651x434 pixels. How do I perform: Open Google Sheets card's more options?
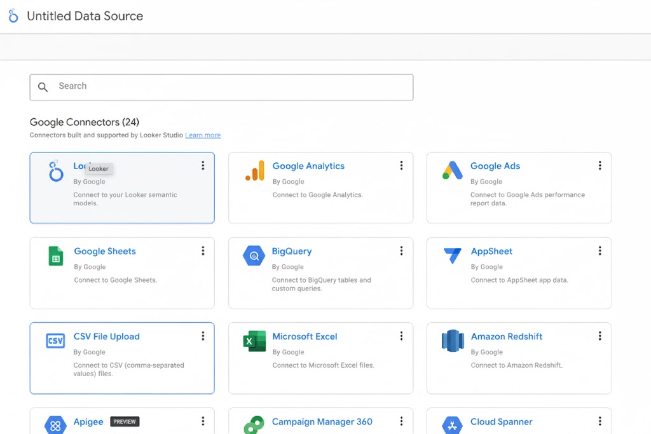pyautogui.click(x=203, y=250)
